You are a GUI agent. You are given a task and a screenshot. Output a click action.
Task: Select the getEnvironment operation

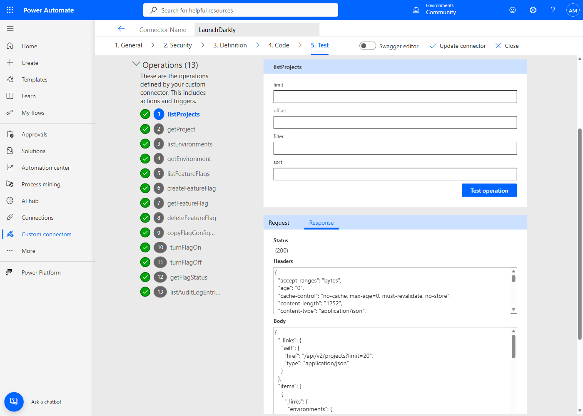pos(189,159)
